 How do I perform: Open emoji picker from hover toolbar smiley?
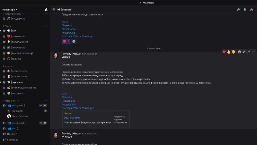click(x=239, y=52)
